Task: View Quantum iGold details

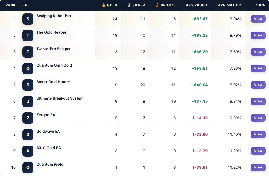Action: 258,167
